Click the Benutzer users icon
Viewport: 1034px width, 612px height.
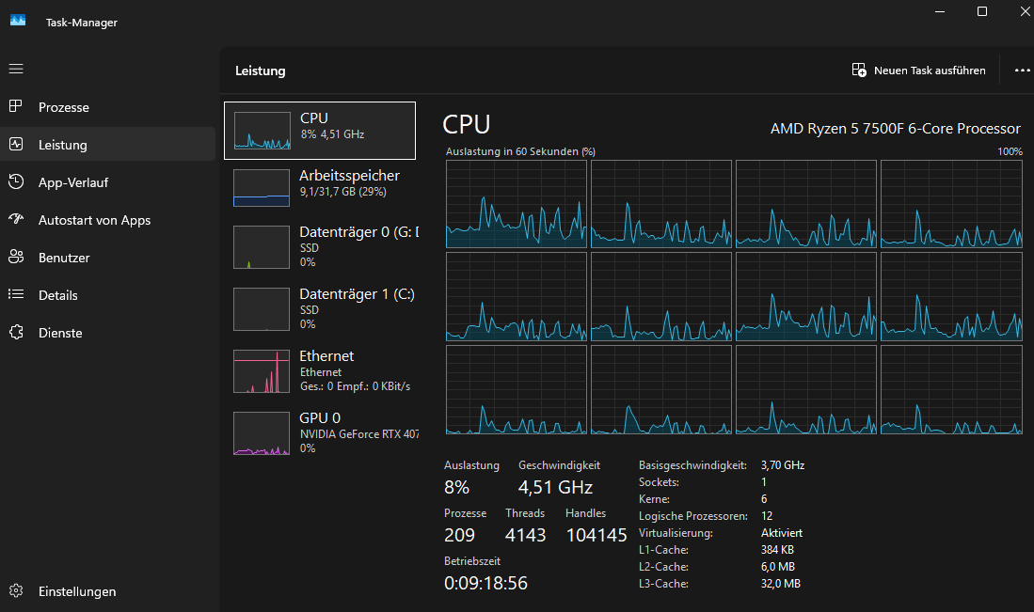click(16, 257)
